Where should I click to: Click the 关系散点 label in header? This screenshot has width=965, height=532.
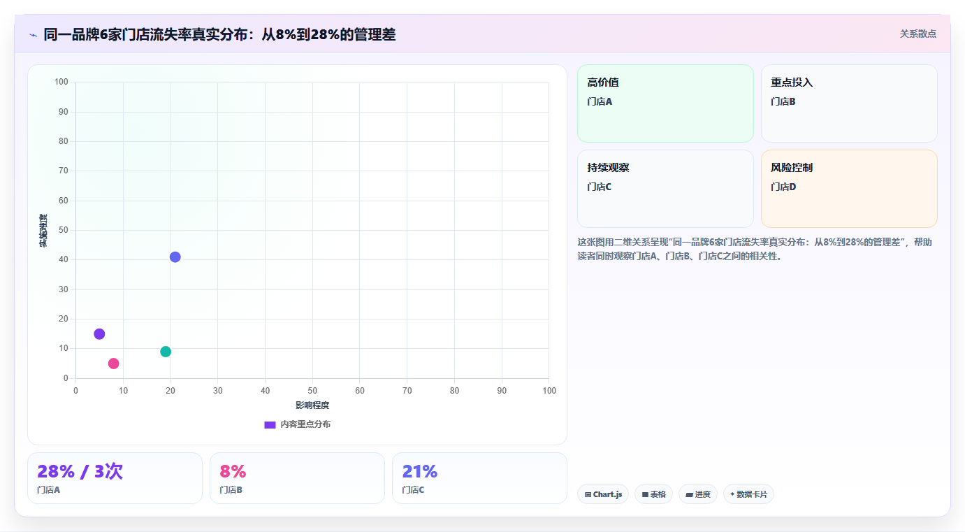pyautogui.click(x=917, y=34)
